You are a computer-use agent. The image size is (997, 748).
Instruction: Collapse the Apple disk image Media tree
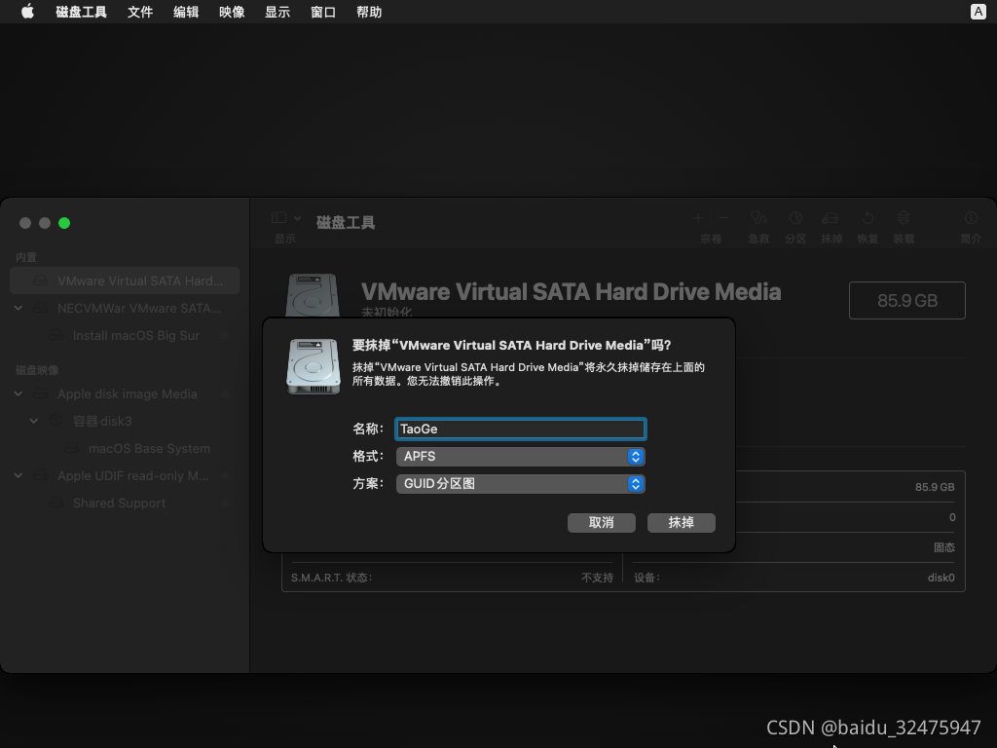[18, 394]
